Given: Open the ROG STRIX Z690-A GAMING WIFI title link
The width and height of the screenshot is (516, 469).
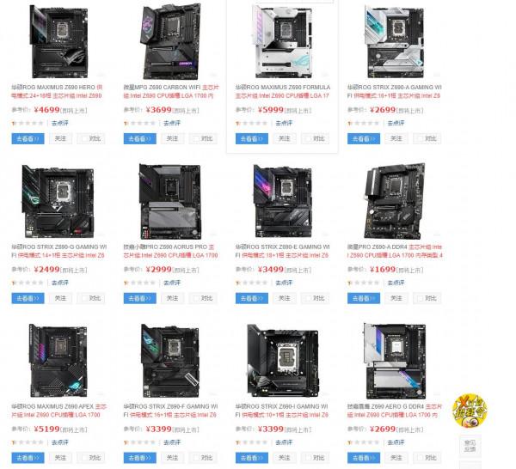Looking at the screenshot, I should tap(395, 91).
